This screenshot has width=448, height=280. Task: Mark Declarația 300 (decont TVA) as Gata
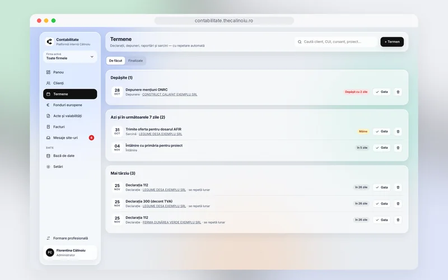[x=381, y=204]
